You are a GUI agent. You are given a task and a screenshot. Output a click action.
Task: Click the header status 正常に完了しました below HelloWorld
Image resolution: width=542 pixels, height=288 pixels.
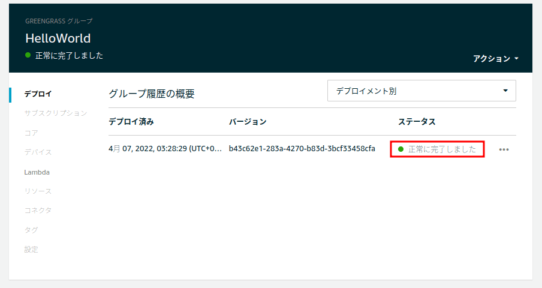[64, 56]
